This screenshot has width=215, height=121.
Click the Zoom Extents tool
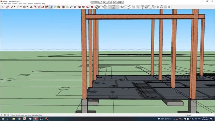(75, 7)
